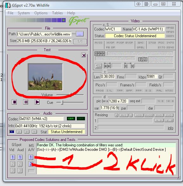Viewport: 183px width, 186px height.
Task: Click the pic size field 1280 x 720
Action: tap(118, 101)
